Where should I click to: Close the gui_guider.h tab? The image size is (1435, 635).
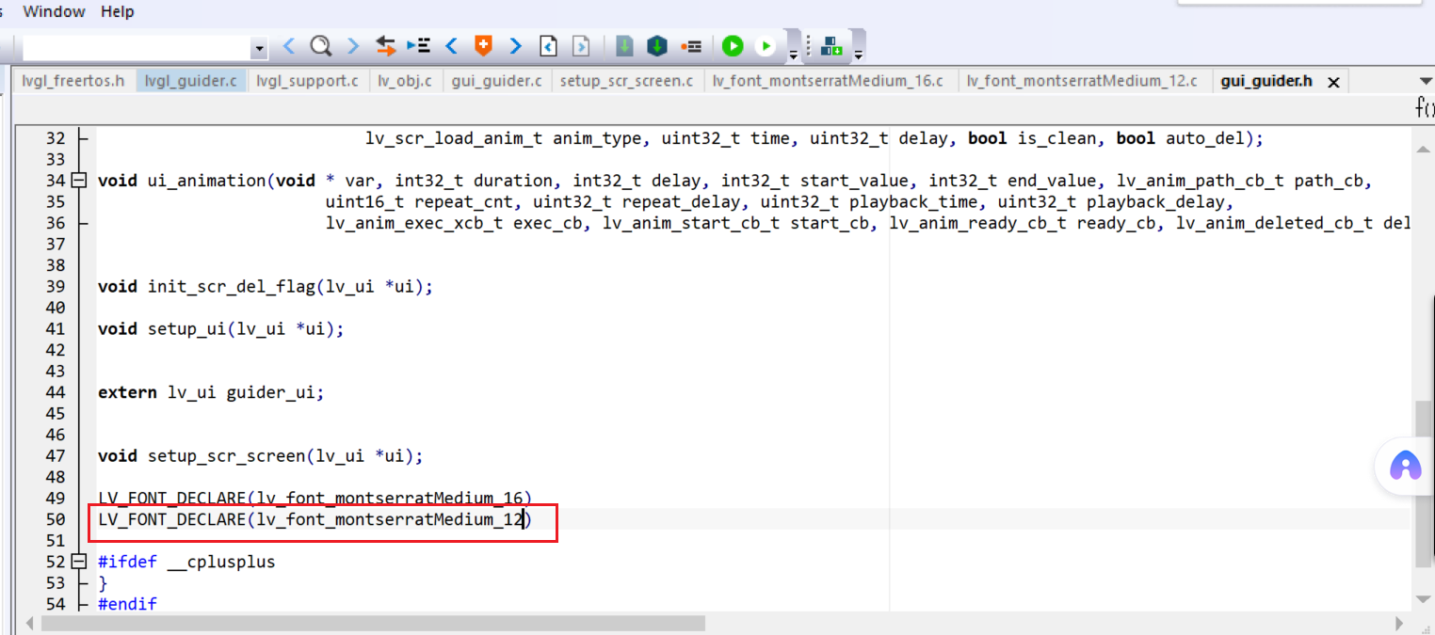[x=1333, y=81]
